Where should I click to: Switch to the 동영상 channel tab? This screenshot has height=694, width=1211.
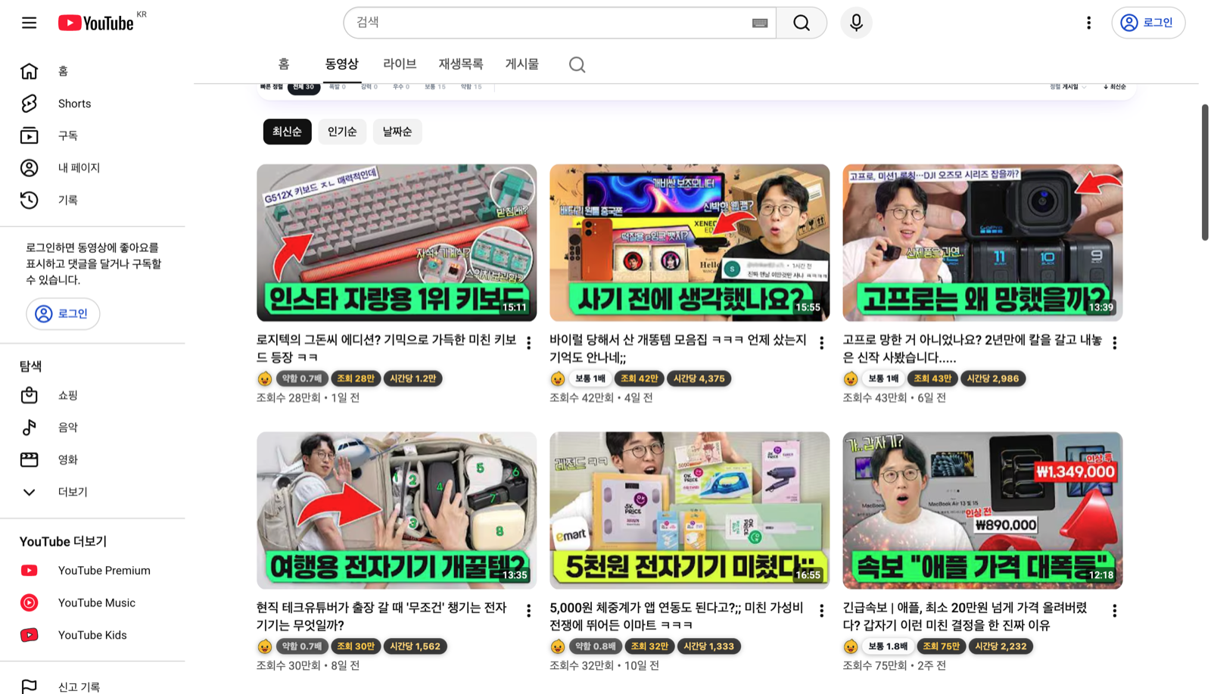click(342, 64)
